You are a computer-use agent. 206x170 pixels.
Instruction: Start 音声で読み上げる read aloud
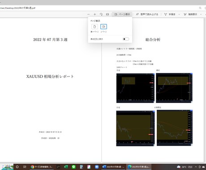tap(147, 14)
